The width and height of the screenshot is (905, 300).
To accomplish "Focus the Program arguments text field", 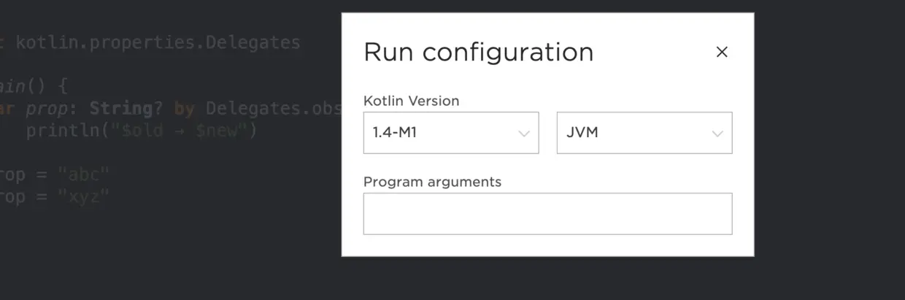I will pyautogui.click(x=547, y=214).
